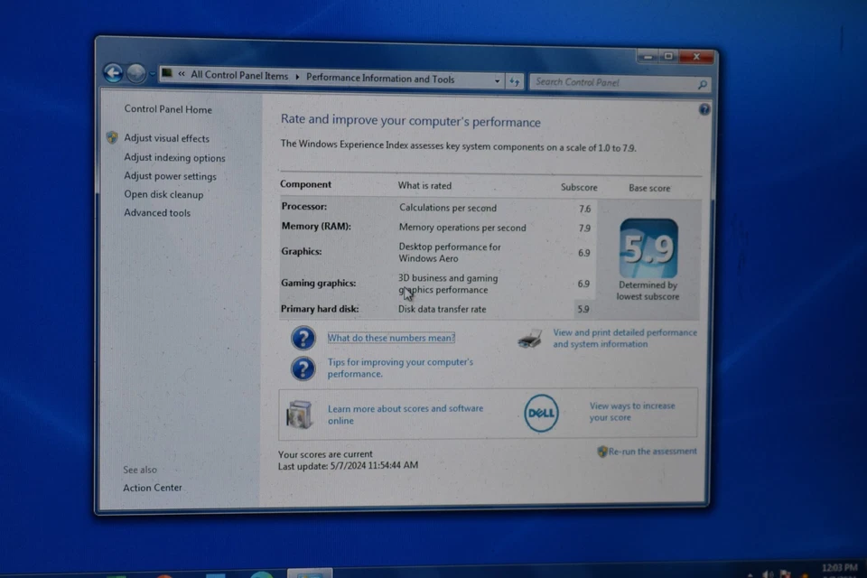867x578 pixels.
Task: Open Help using the question mark icon
Action: pyautogui.click(x=704, y=109)
